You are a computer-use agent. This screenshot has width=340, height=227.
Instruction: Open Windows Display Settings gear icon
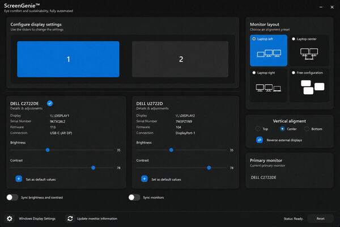10,218
